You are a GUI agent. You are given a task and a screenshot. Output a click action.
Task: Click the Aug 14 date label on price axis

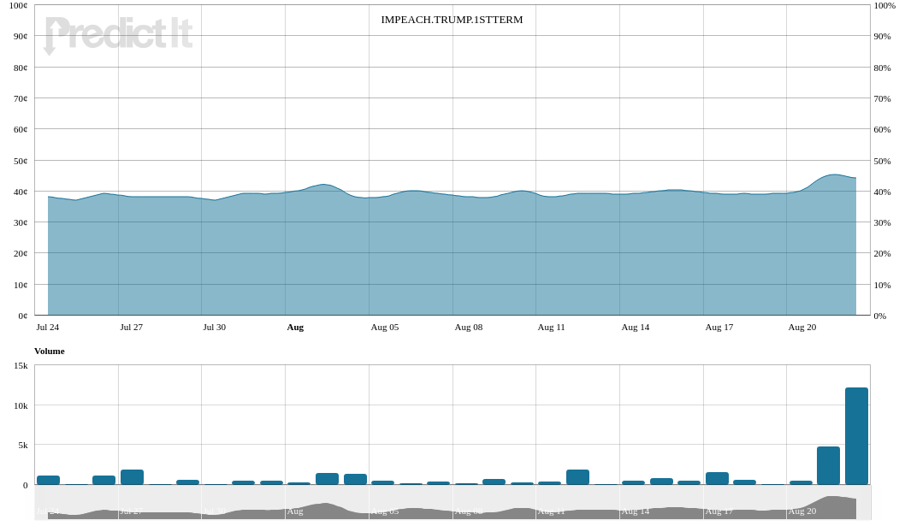coord(635,327)
